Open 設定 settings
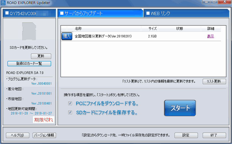 (186, 135)
